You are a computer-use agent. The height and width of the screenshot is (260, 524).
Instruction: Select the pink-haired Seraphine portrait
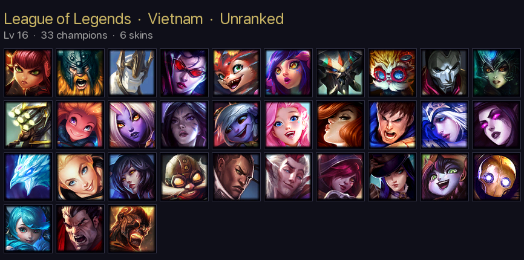[288, 125]
